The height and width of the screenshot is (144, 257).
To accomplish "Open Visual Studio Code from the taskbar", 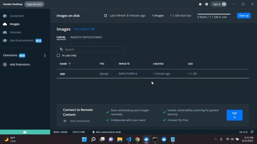I will click(x=128, y=140).
